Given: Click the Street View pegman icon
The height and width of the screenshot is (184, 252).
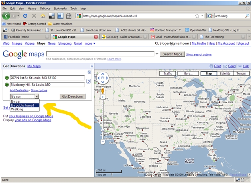Looking at the screenshot, I should pos(102,91).
